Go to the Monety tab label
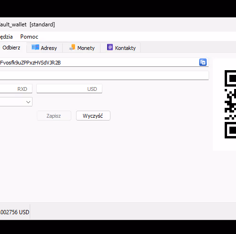The width and height of the screenshot is (236, 234). click(x=86, y=48)
